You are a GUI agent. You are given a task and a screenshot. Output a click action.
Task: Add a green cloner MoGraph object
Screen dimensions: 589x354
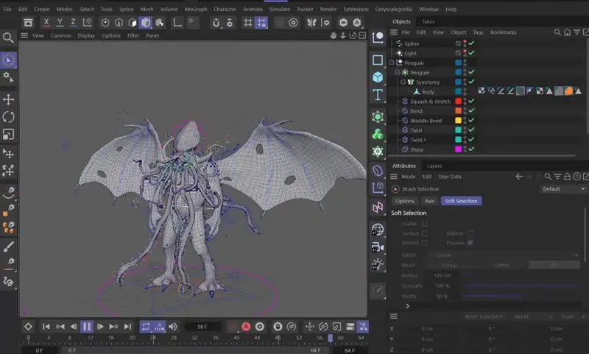point(378,134)
